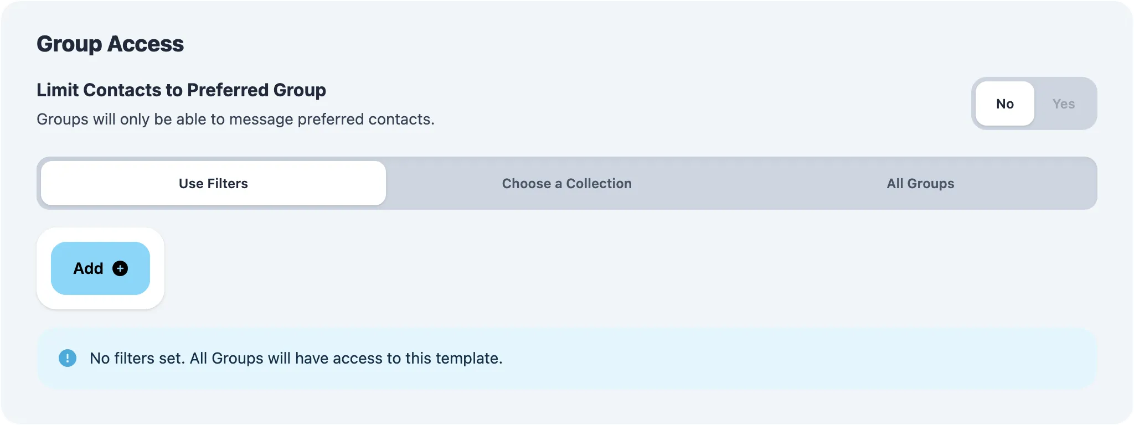This screenshot has height=425, width=1134.
Task: Click the blue Add button
Action: (100, 268)
